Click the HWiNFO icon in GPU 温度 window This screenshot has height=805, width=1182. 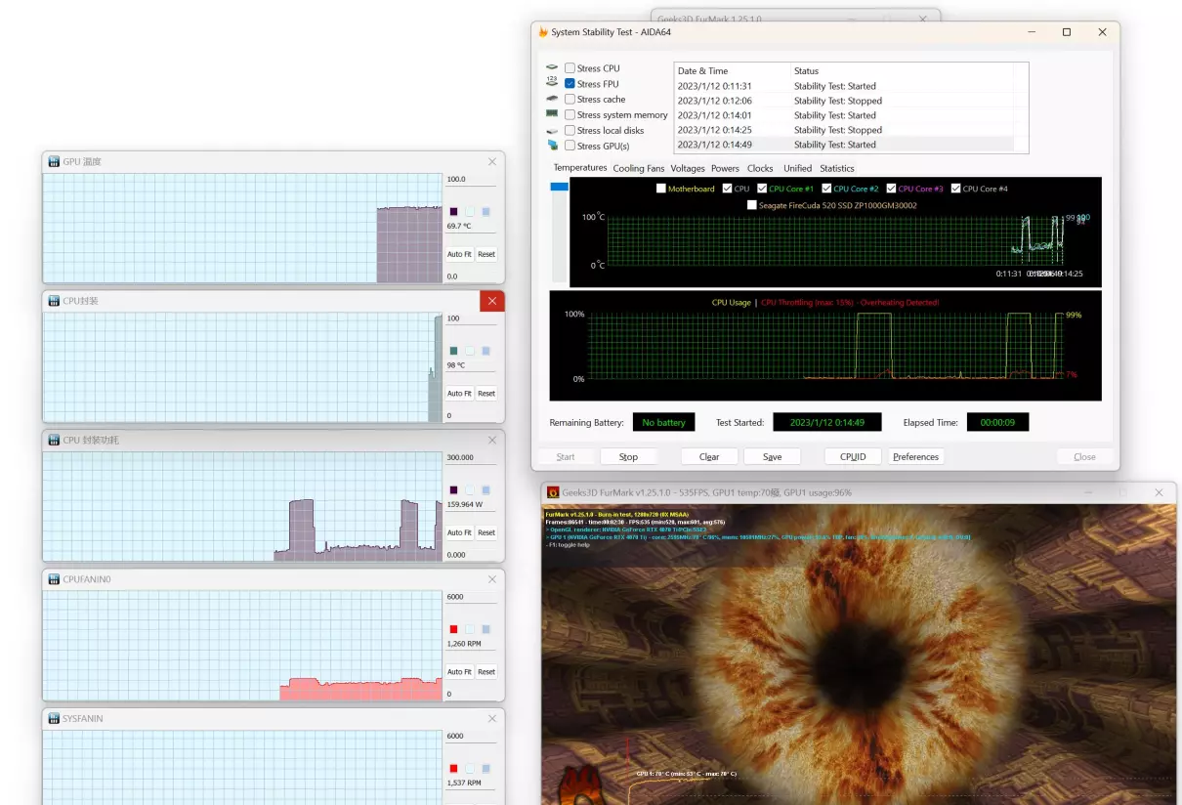pos(54,161)
